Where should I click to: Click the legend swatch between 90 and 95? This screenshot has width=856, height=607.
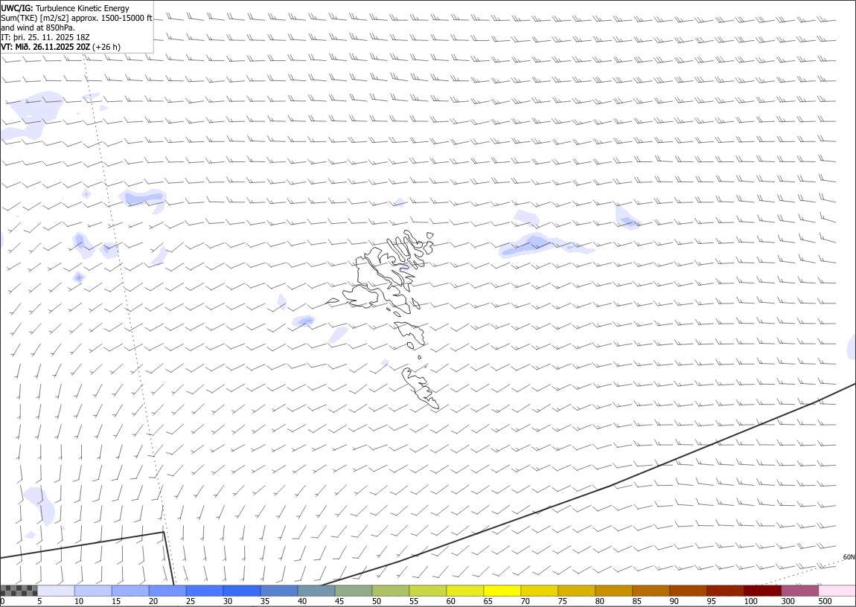pyautogui.click(x=687, y=591)
